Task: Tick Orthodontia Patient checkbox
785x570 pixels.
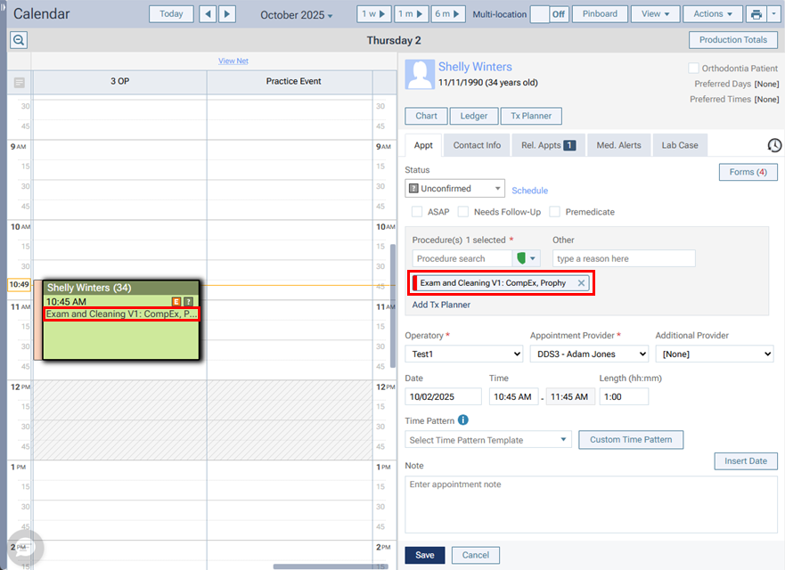Action: 693,68
